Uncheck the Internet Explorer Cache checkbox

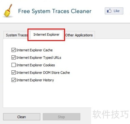(14, 50)
